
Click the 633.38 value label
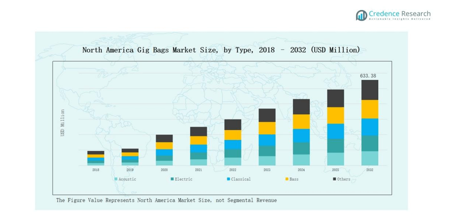(x=370, y=76)
